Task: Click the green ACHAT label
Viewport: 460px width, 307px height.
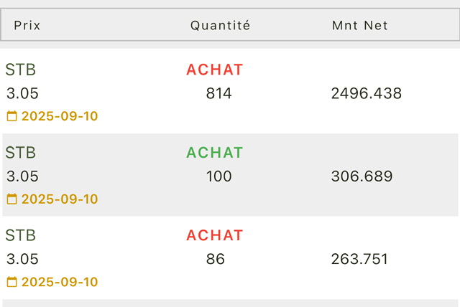Action: click(x=215, y=153)
